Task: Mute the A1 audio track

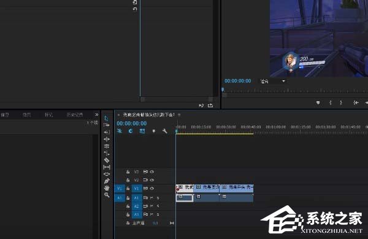Action: click(152, 198)
